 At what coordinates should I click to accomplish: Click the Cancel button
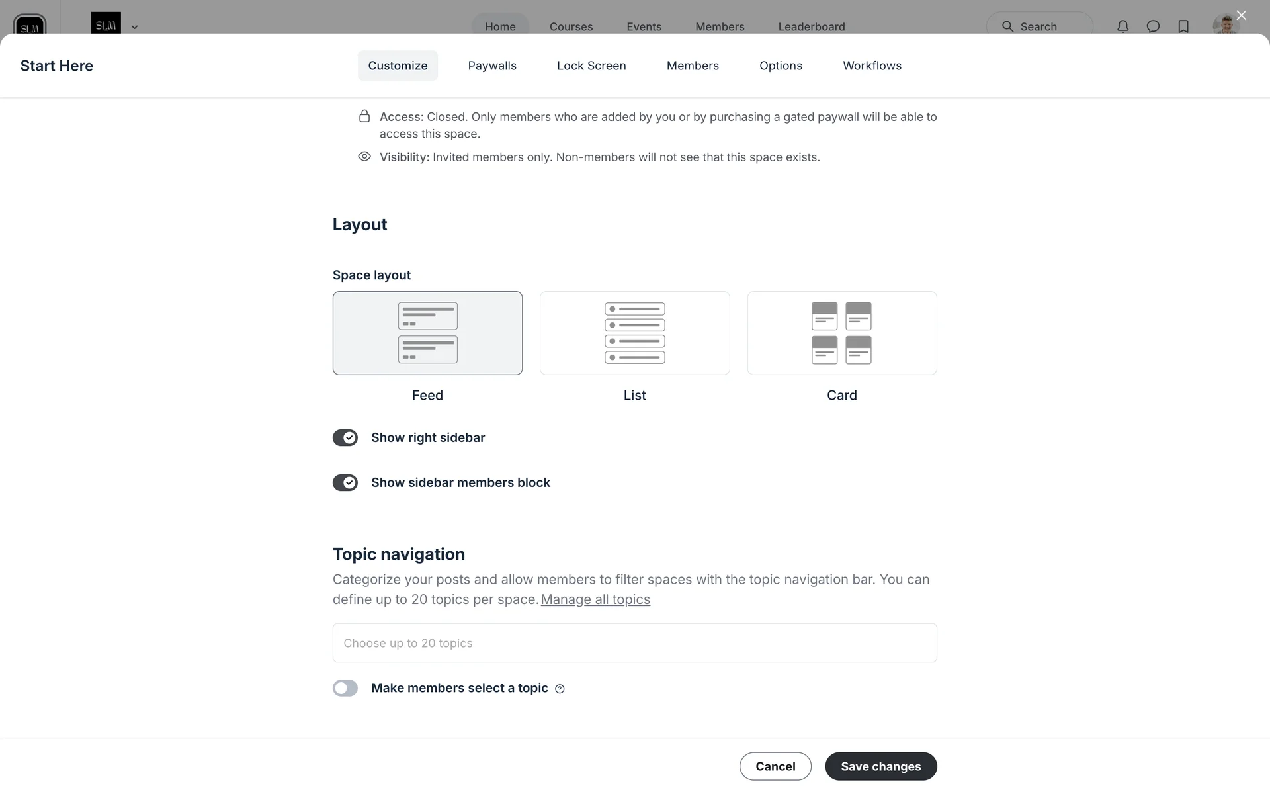(775, 766)
